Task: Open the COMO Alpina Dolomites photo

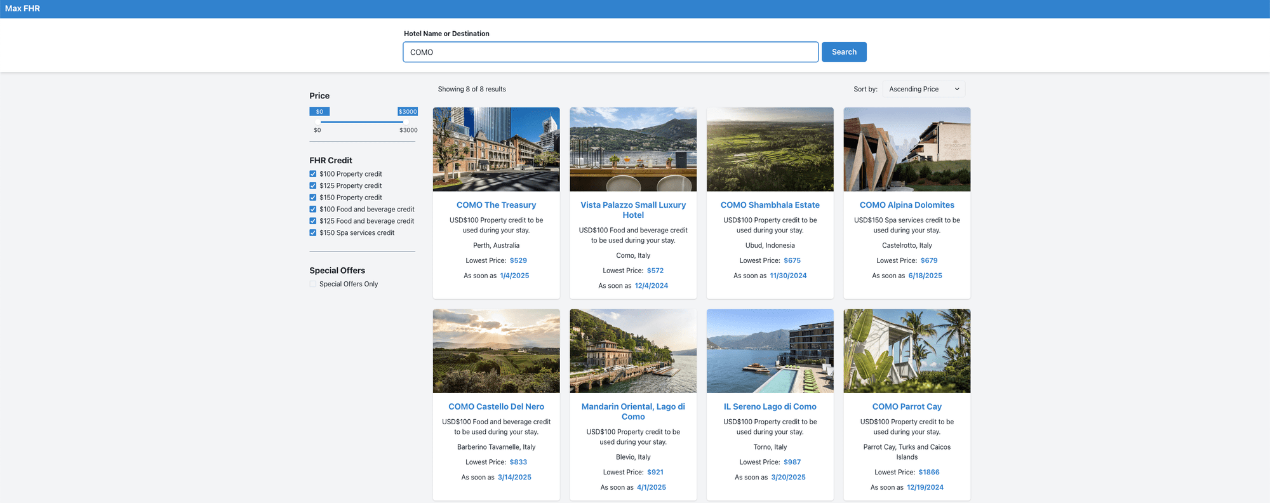Action: click(907, 149)
